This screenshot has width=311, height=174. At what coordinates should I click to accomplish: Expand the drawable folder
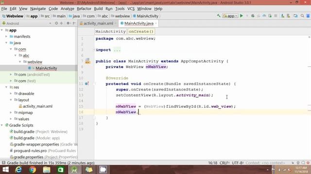pos(11,93)
